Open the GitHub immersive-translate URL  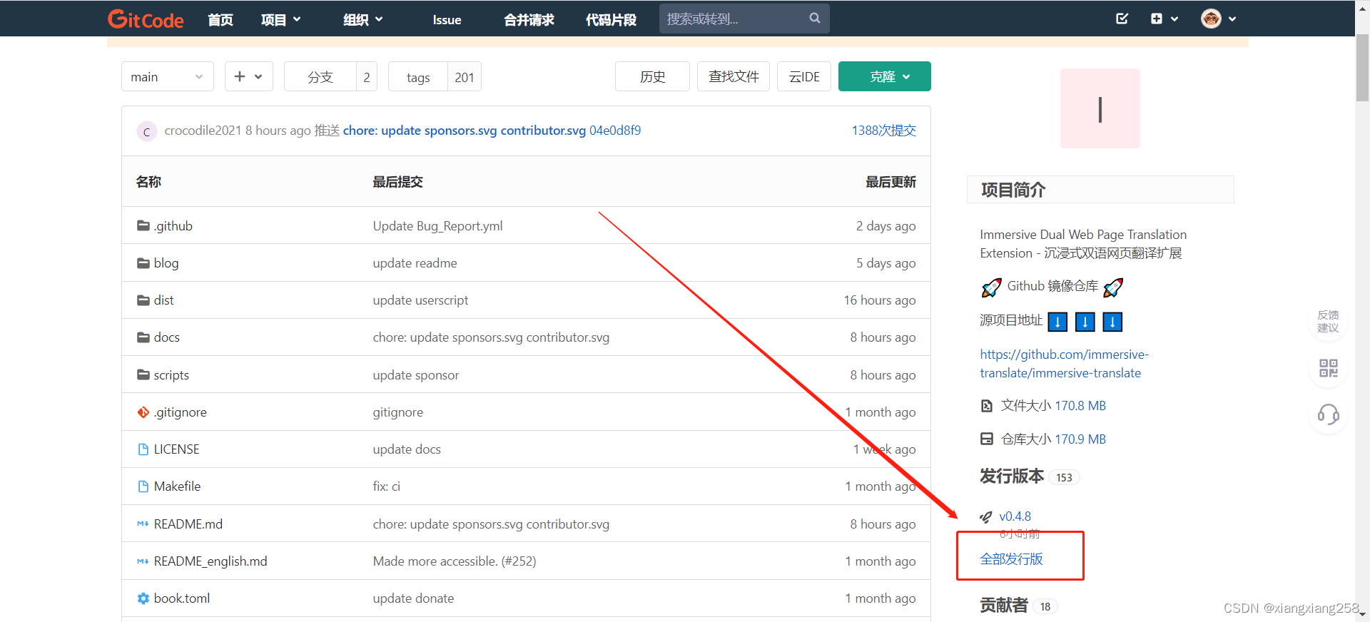[x=1064, y=364]
